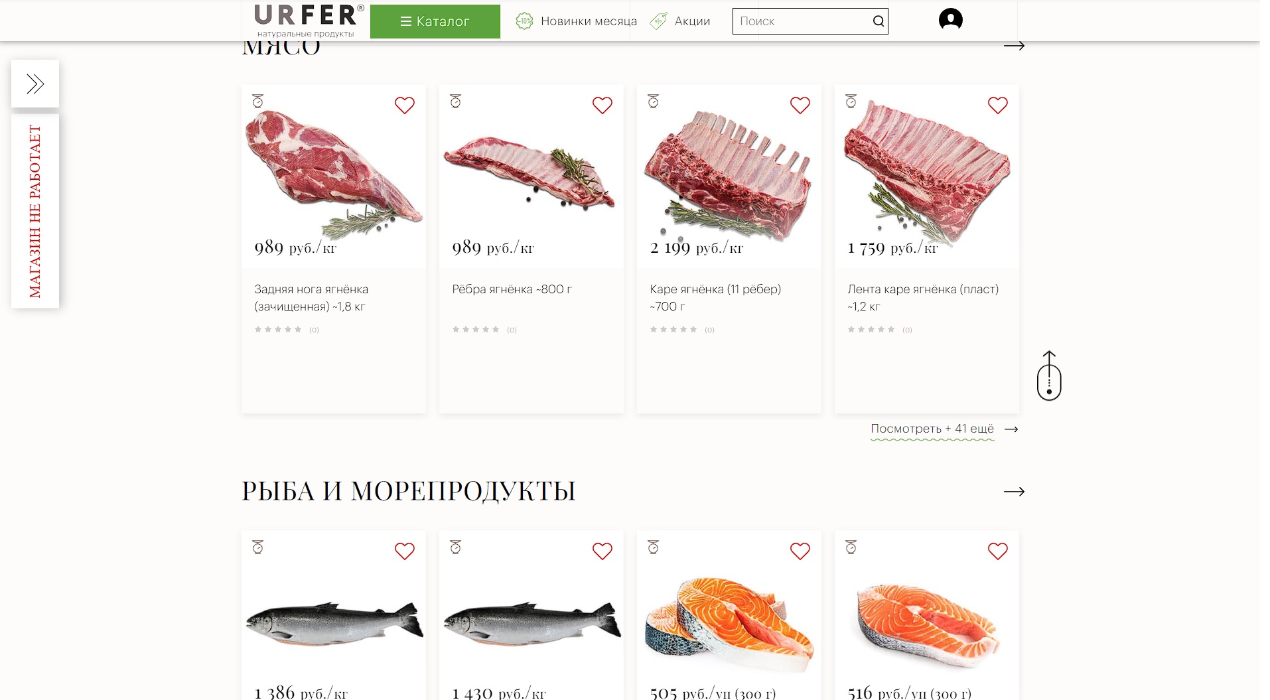The height and width of the screenshot is (700, 1270).
Task: Toggle favorite heart on Лента каре ягнёнка
Action: [x=997, y=105]
